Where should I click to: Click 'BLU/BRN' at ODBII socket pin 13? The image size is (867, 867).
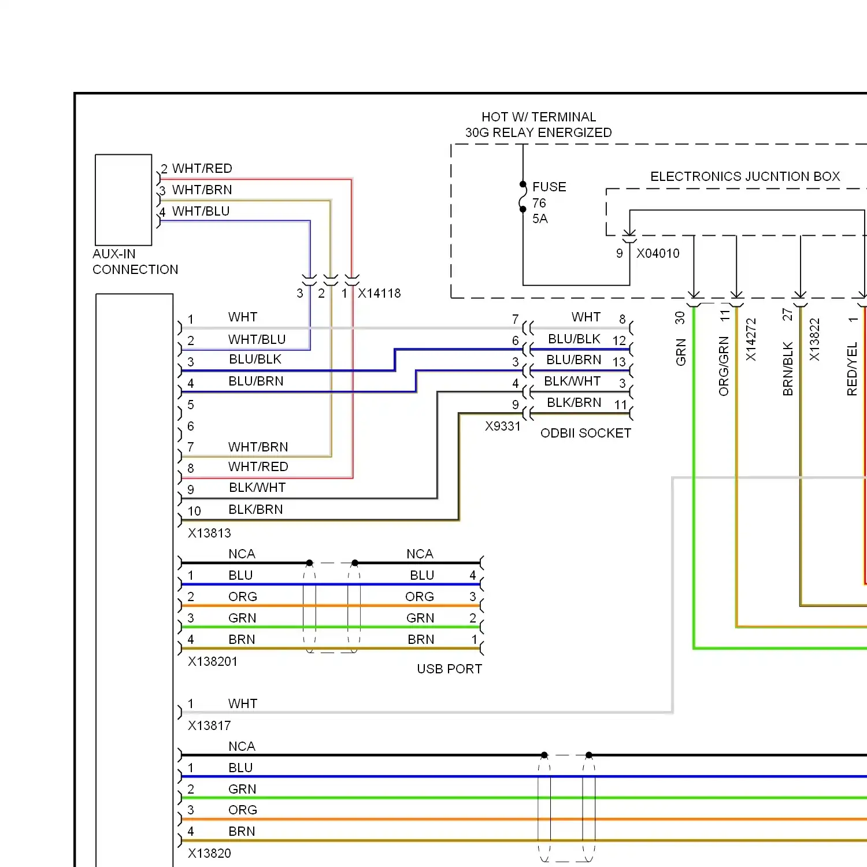tap(574, 360)
